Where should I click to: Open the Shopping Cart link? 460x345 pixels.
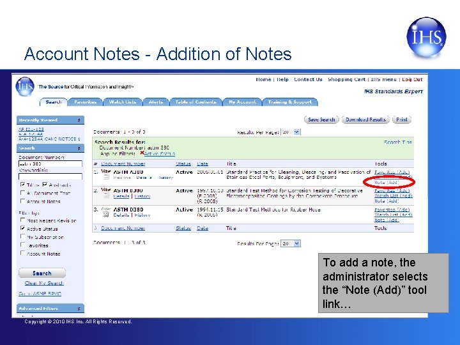pos(346,79)
